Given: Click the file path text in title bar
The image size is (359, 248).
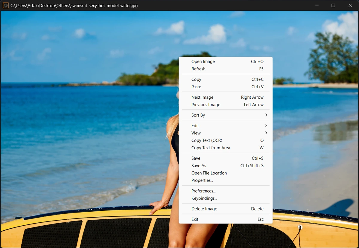Looking at the screenshot, I should click(74, 6).
